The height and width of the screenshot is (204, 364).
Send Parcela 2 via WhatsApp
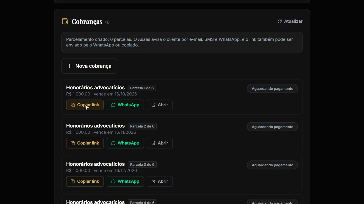(125, 143)
